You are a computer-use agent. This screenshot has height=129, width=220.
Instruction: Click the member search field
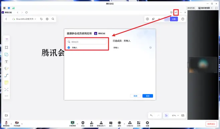[x=87, y=42]
